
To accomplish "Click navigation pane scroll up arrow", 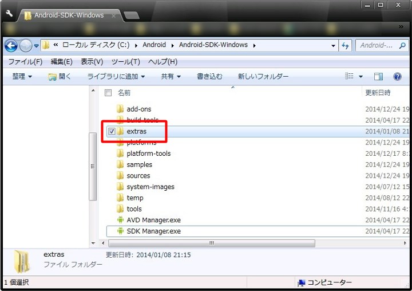I will pos(93,91).
